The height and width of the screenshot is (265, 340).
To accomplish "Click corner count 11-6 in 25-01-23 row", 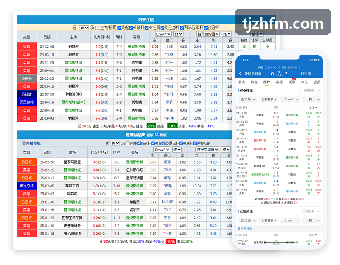I will tap(116, 218).
